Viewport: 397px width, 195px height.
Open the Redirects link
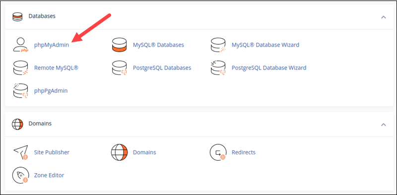244,152
